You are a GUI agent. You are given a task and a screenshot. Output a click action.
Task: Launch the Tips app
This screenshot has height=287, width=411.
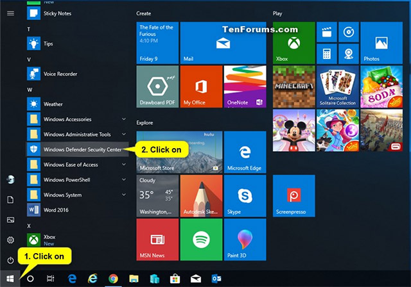point(77,44)
